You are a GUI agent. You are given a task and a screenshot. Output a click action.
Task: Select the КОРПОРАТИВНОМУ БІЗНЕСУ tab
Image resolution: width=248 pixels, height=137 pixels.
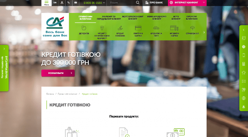click(x=133, y=18)
